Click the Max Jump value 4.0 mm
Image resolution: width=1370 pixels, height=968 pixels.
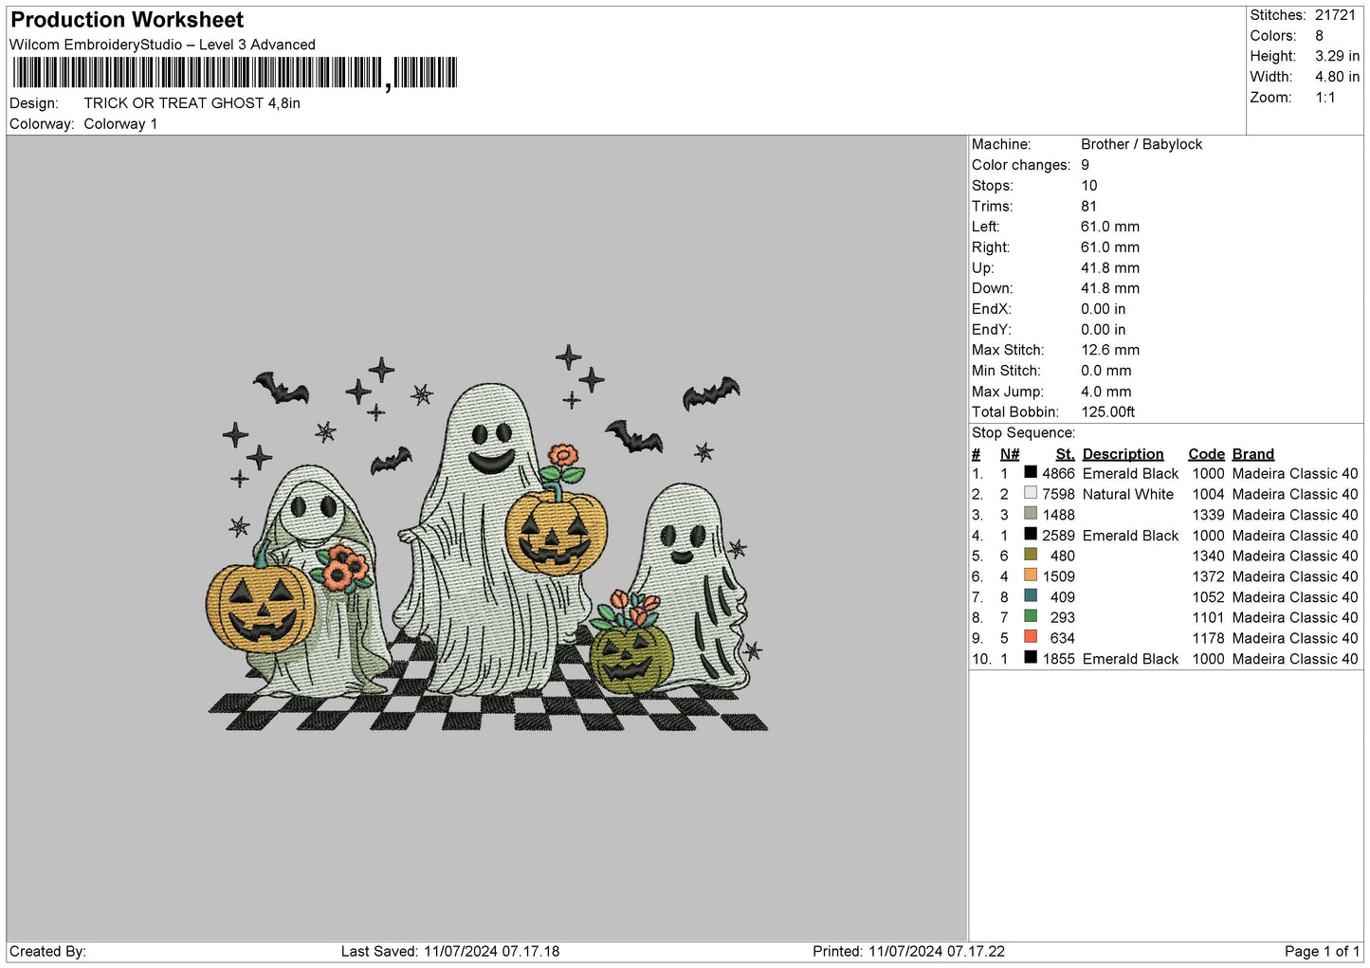pyautogui.click(x=1106, y=392)
